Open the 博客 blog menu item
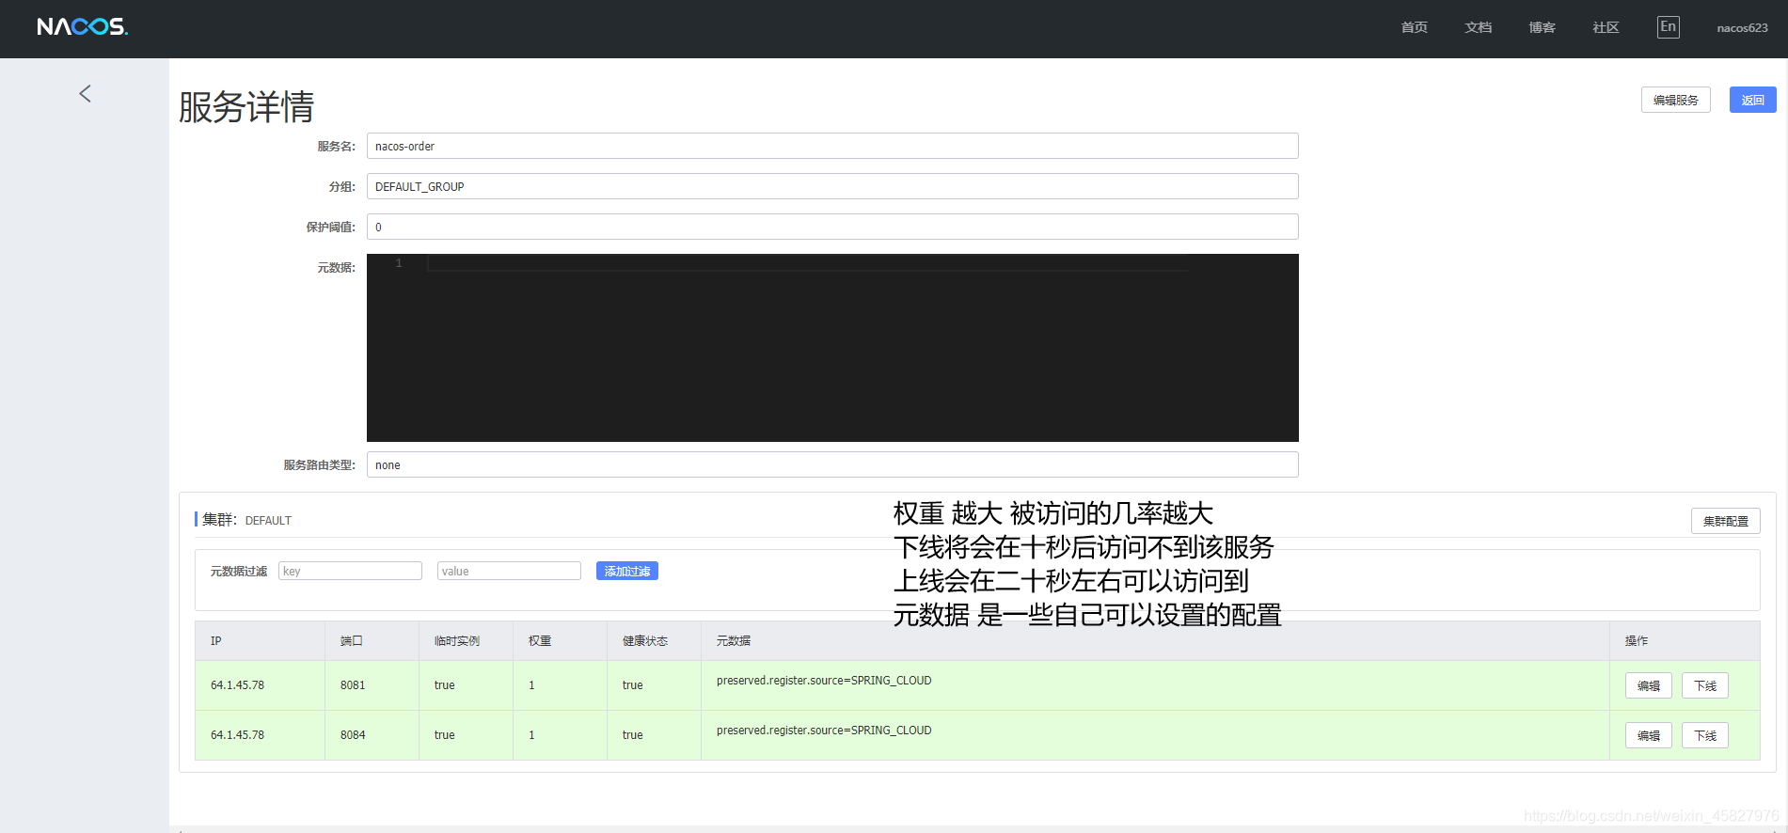The width and height of the screenshot is (1788, 833). [1542, 27]
